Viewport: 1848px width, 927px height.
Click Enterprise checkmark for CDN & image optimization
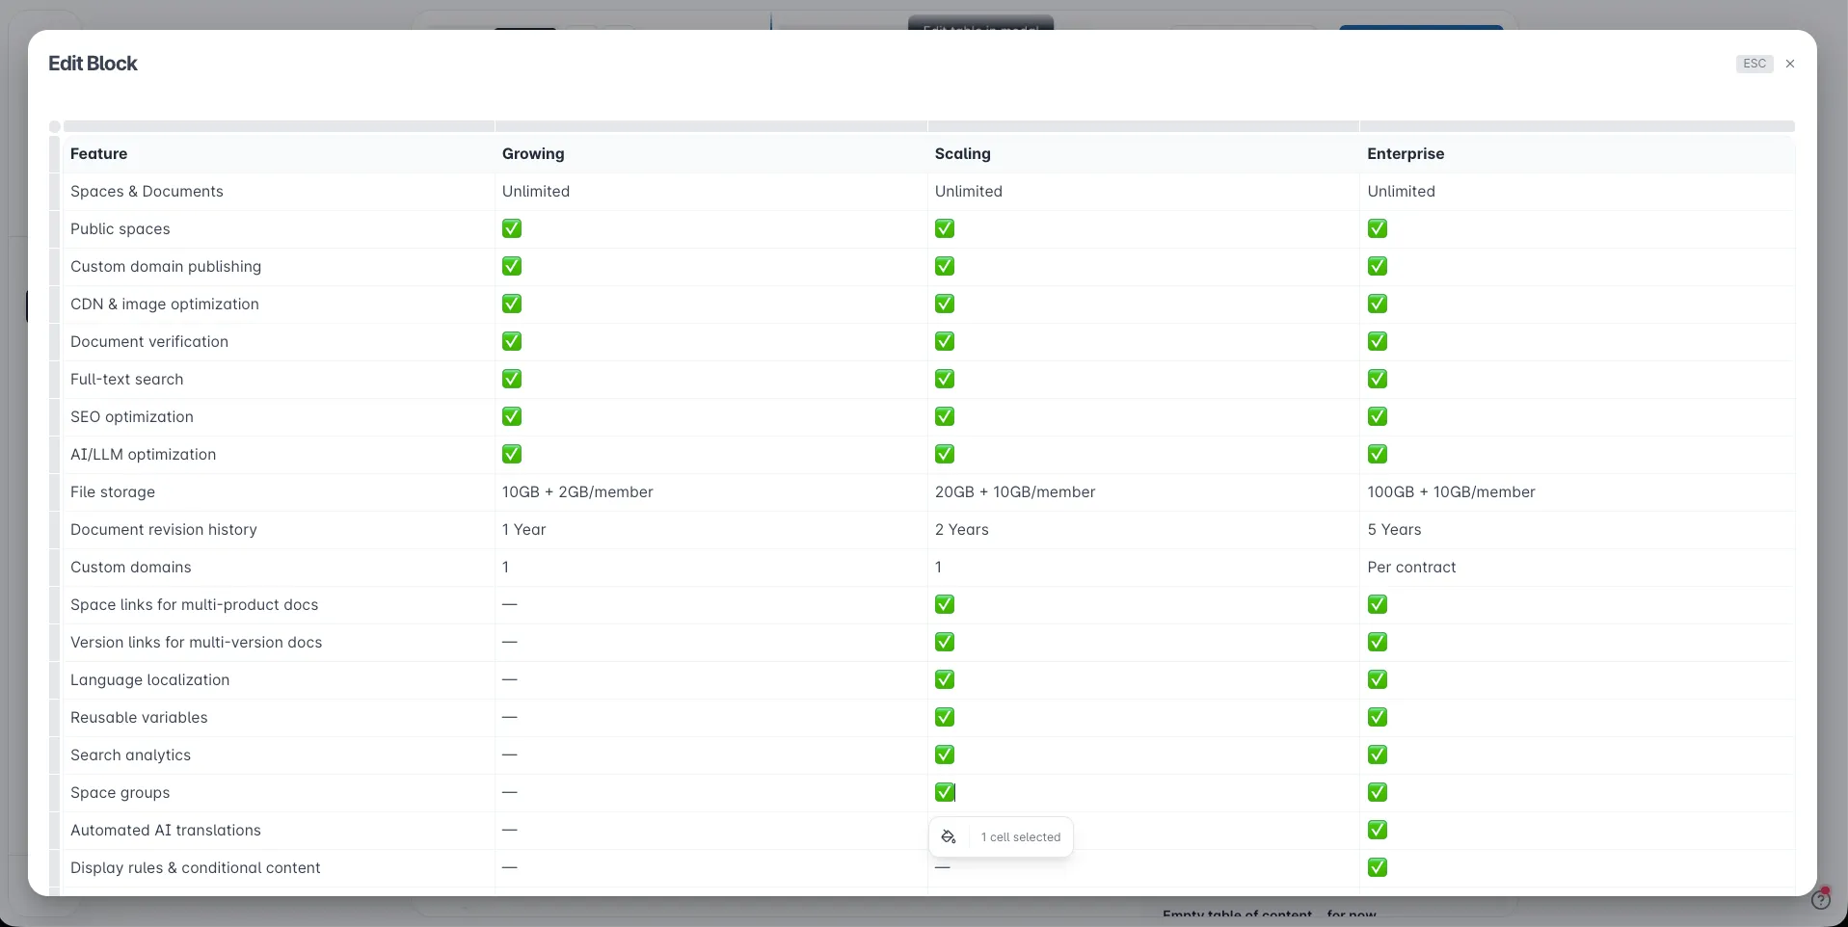(x=1378, y=304)
